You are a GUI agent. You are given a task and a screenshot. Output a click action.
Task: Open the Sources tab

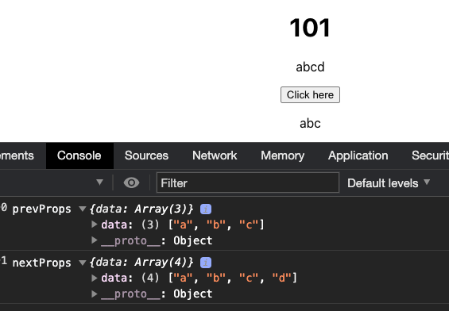click(146, 155)
